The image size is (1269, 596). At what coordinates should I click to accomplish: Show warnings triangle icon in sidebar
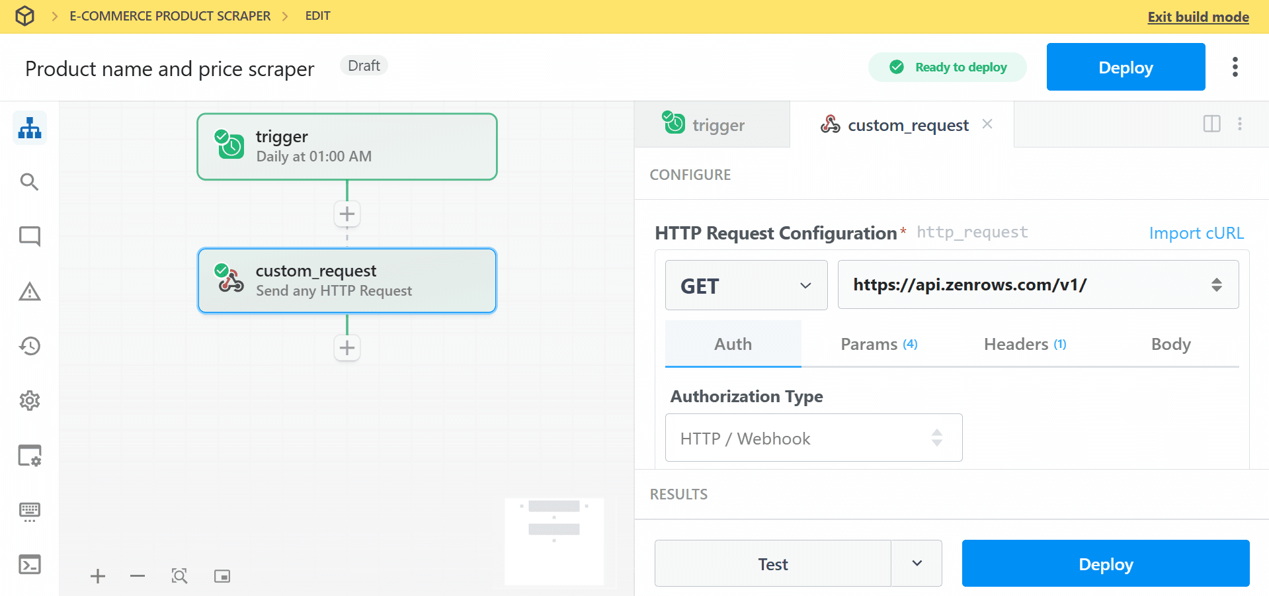(x=30, y=291)
